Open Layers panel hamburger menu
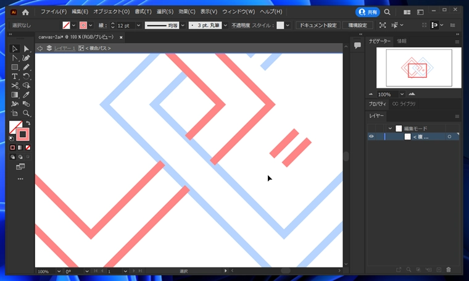469x281 pixels. click(457, 116)
